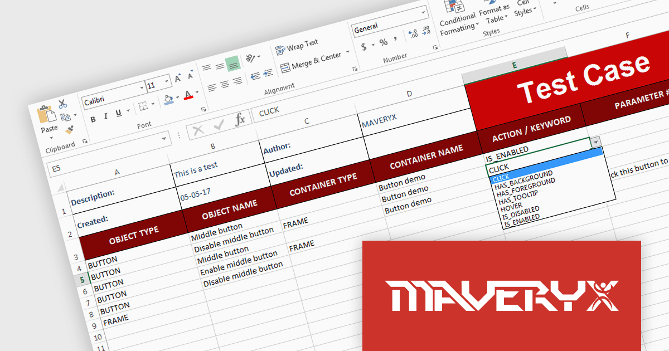The height and width of the screenshot is (351, 669).
Task: Click Increase Indent icon
Action: point(268,72)
